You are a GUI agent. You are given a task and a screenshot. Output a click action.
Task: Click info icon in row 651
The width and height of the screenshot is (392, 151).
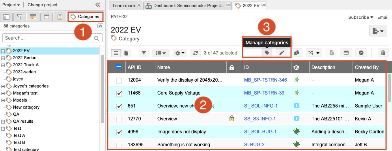[x=297, y=106]
